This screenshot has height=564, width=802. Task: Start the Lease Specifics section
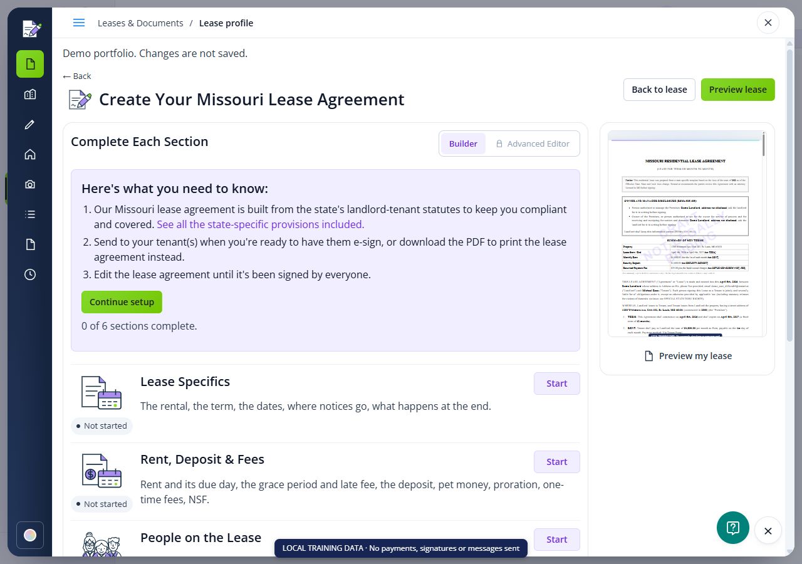556,384
